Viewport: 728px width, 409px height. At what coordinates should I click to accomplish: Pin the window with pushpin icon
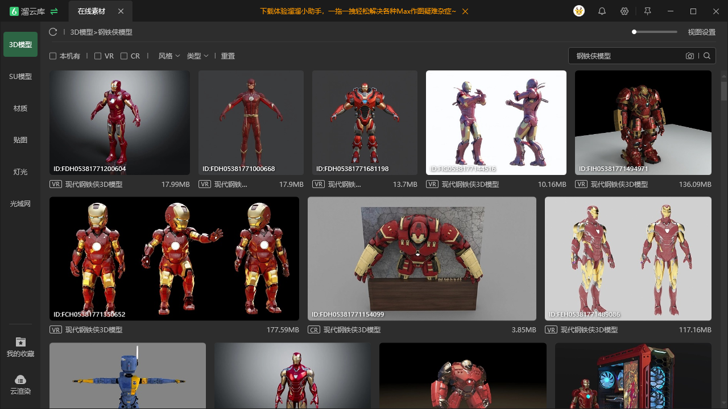pyautogui.click(x=647, y=11)
